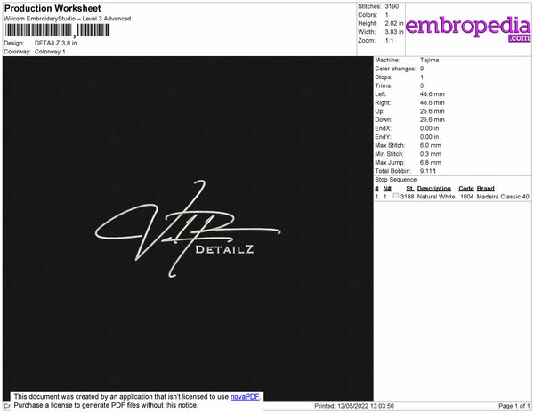
Task: Select the 'Stop Sequence:' label
Action: pos(396,180)
